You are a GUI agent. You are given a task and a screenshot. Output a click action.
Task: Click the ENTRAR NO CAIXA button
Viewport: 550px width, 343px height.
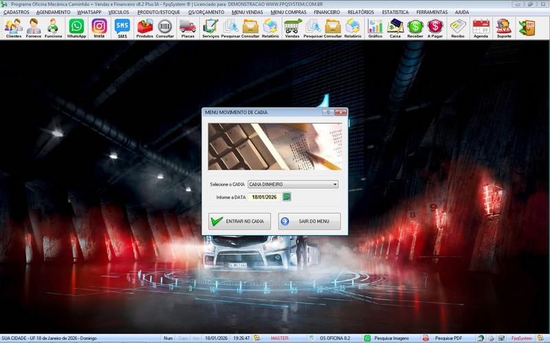pyautogui.click(x=239, y=222)
